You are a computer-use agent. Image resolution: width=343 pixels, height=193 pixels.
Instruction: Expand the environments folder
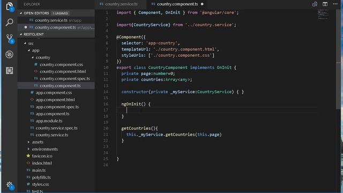(28, 149)
